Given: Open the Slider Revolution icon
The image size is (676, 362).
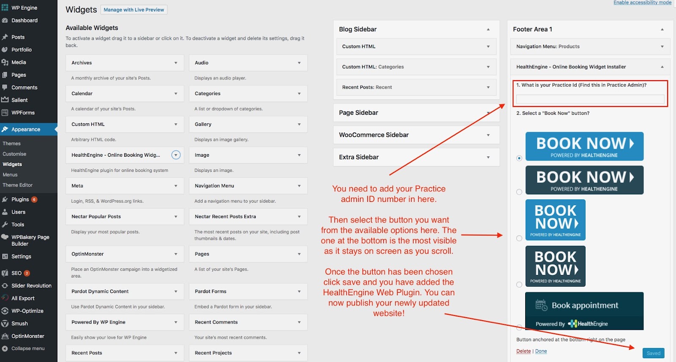Looking at the screenshot, I should 5,286.
